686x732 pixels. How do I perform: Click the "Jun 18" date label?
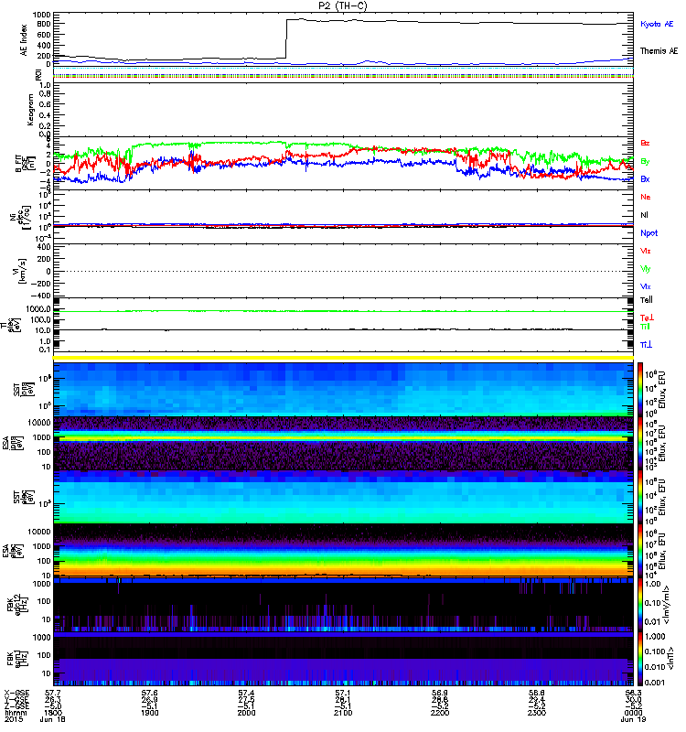pyautogui.click(x=53, y=719)
